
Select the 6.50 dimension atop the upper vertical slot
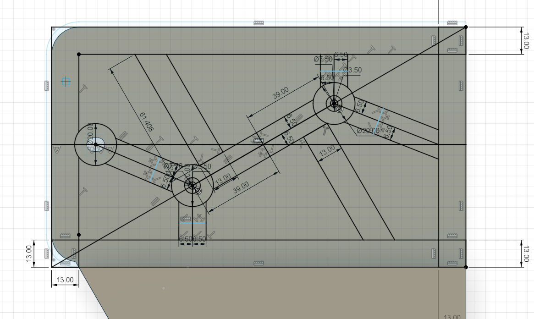pyautogui.click(x=341, y=55)
